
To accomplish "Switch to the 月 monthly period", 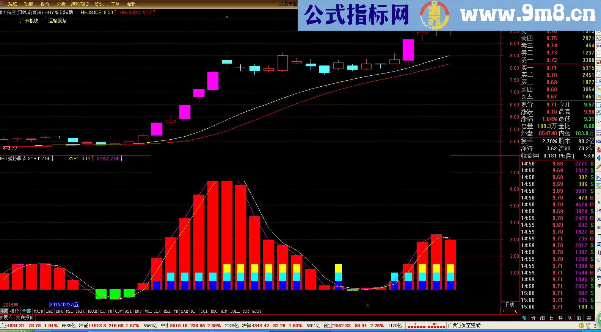I will point(599,253).
